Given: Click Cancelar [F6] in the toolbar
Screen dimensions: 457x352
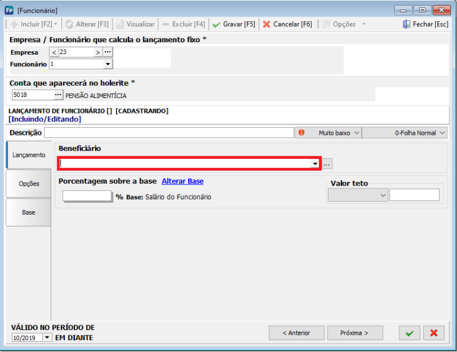Looking at the screenshot, I should click(287, 24).
